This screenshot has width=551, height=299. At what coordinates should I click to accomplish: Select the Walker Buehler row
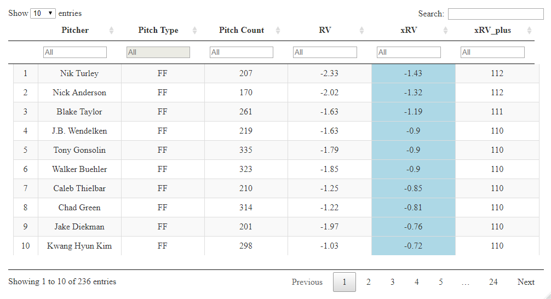click(x=79, y=169)
